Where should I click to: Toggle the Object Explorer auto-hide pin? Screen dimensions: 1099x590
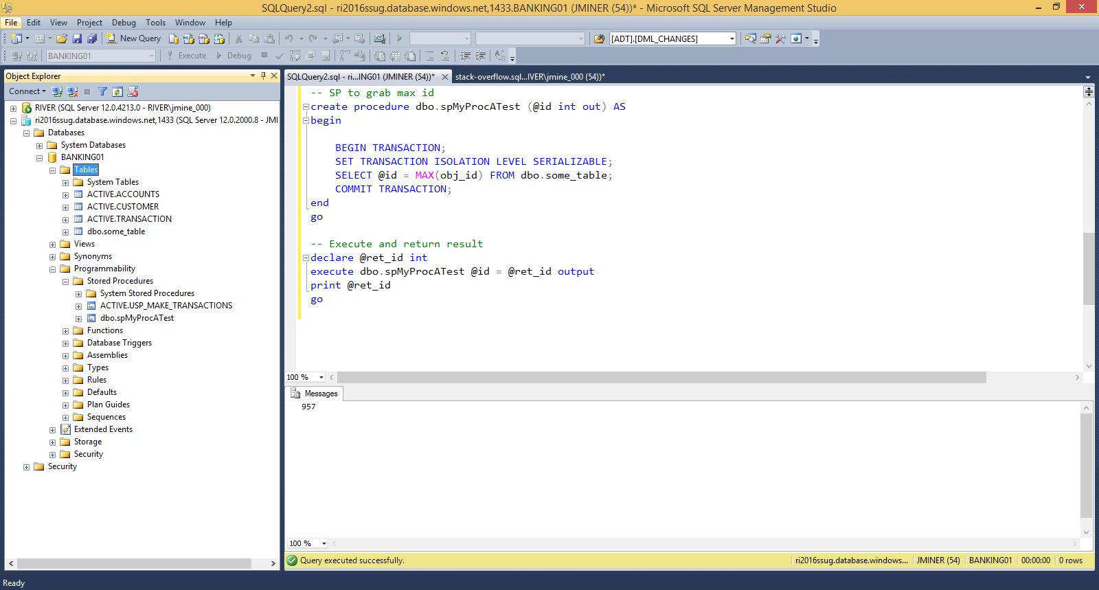(x=263, y=76)
